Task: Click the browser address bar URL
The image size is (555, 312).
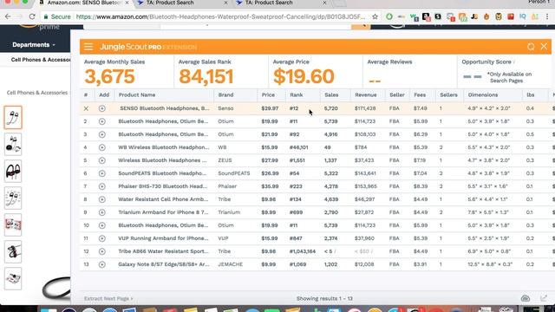Action: [220, 16]
